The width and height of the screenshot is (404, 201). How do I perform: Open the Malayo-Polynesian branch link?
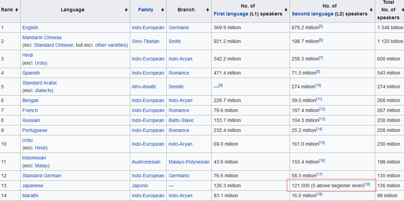click(x=189, y=162)
